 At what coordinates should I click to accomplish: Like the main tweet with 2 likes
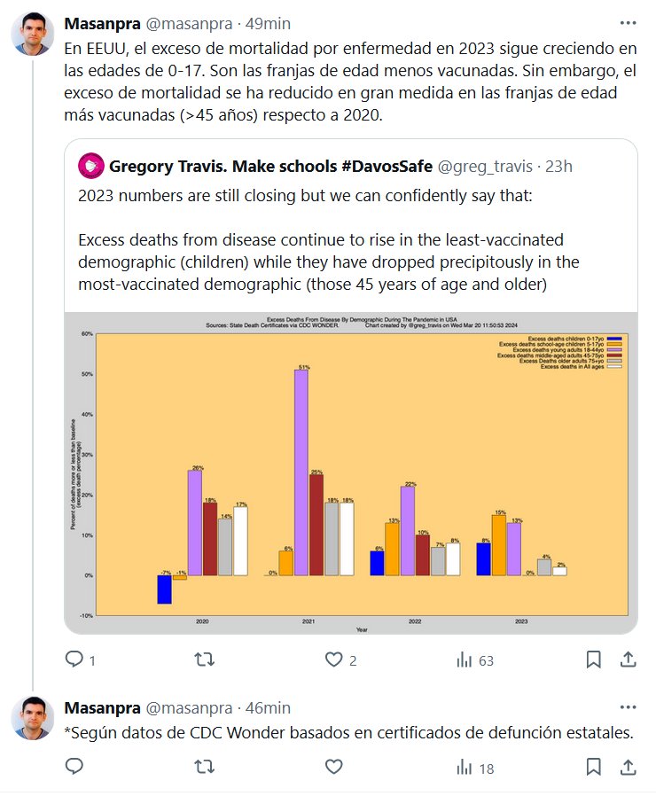tap(334, 659)
